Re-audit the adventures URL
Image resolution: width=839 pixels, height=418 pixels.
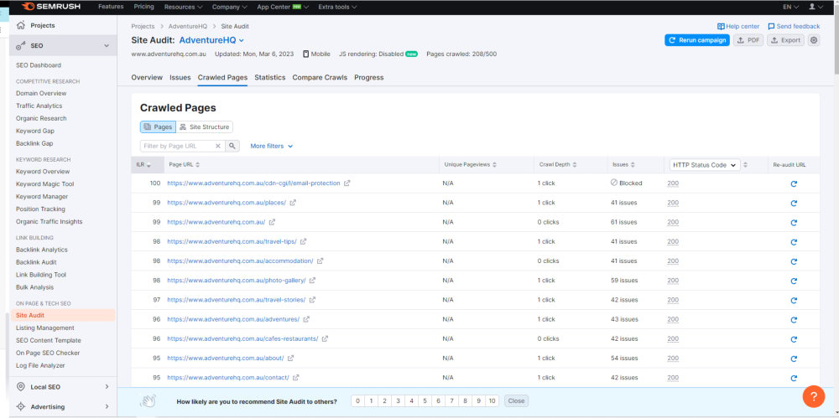pyautogui.click(x=794, y=320)
